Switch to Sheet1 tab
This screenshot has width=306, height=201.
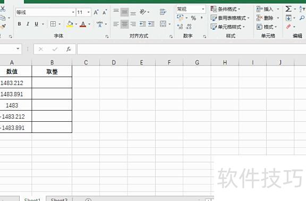(x=32, y=199)
